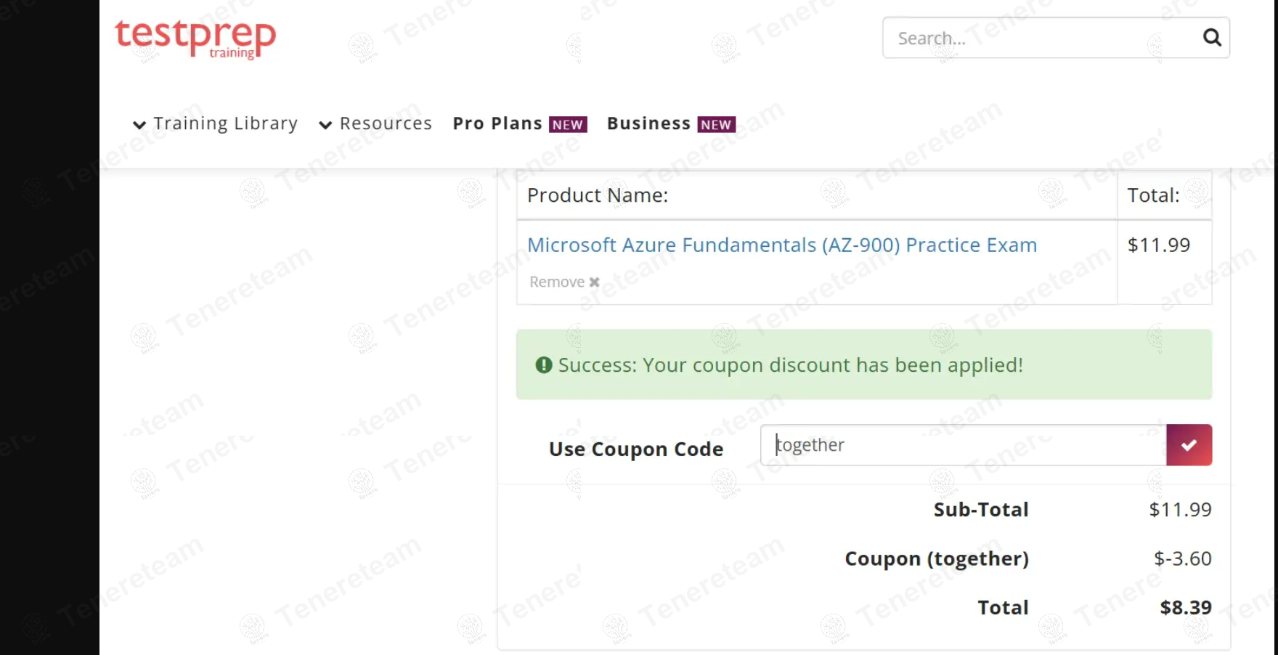Expand the Resources chevron arrow

click(325, 125)
